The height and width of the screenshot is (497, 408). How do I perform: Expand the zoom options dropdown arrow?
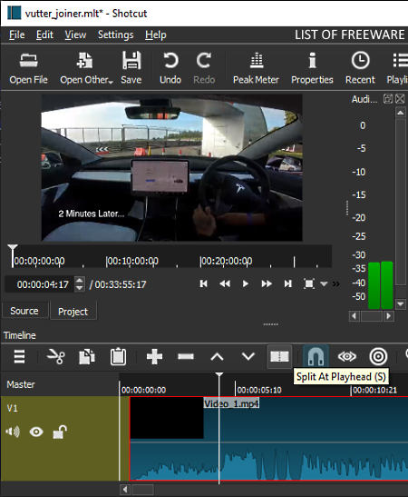tap(324, 284)
